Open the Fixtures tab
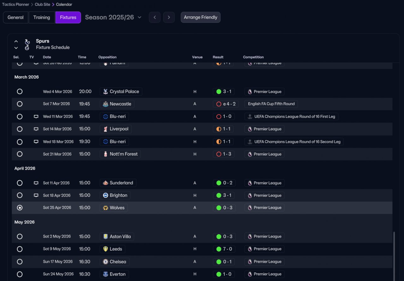 68,17
